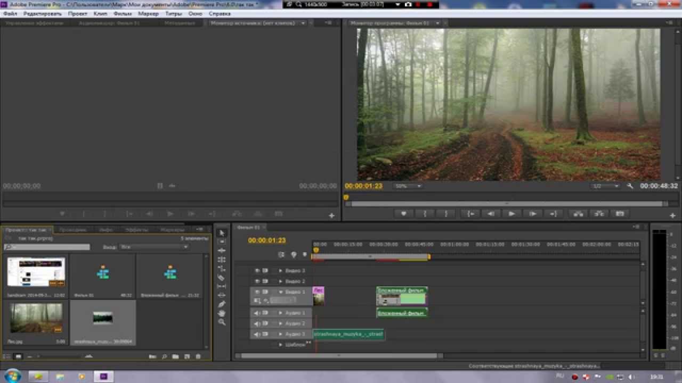Select the Pen tool in tools panel
The width and height of the screenshot is (682, 383).
click(222, 304)
